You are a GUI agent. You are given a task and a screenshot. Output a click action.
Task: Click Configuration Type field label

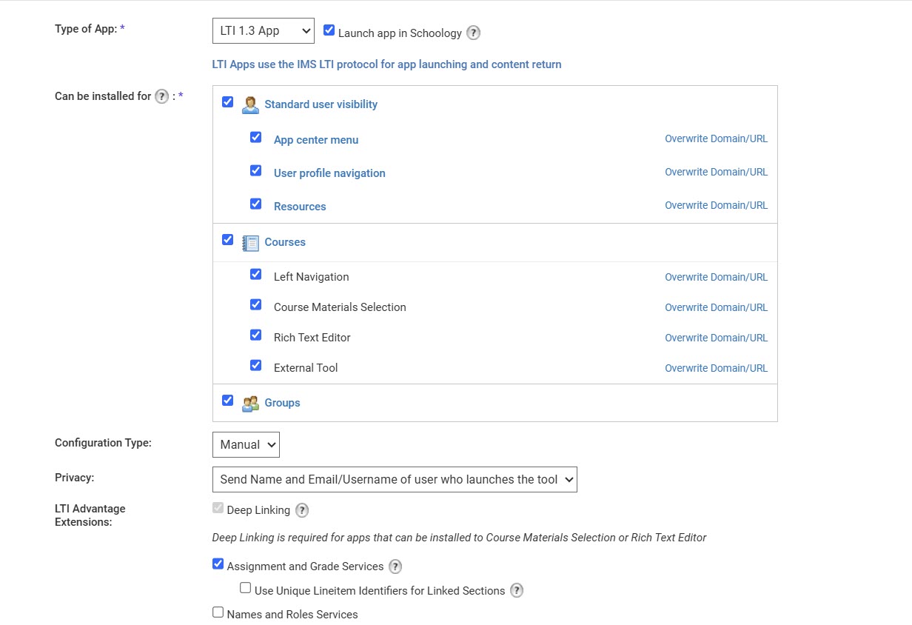tap(103, 443)
